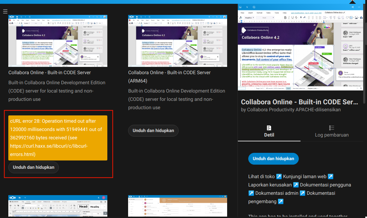Select the bottom-left document editor app thumbnail
This screenshot has height=218, width=367.
pyautogui.click(x=58, y=206)
